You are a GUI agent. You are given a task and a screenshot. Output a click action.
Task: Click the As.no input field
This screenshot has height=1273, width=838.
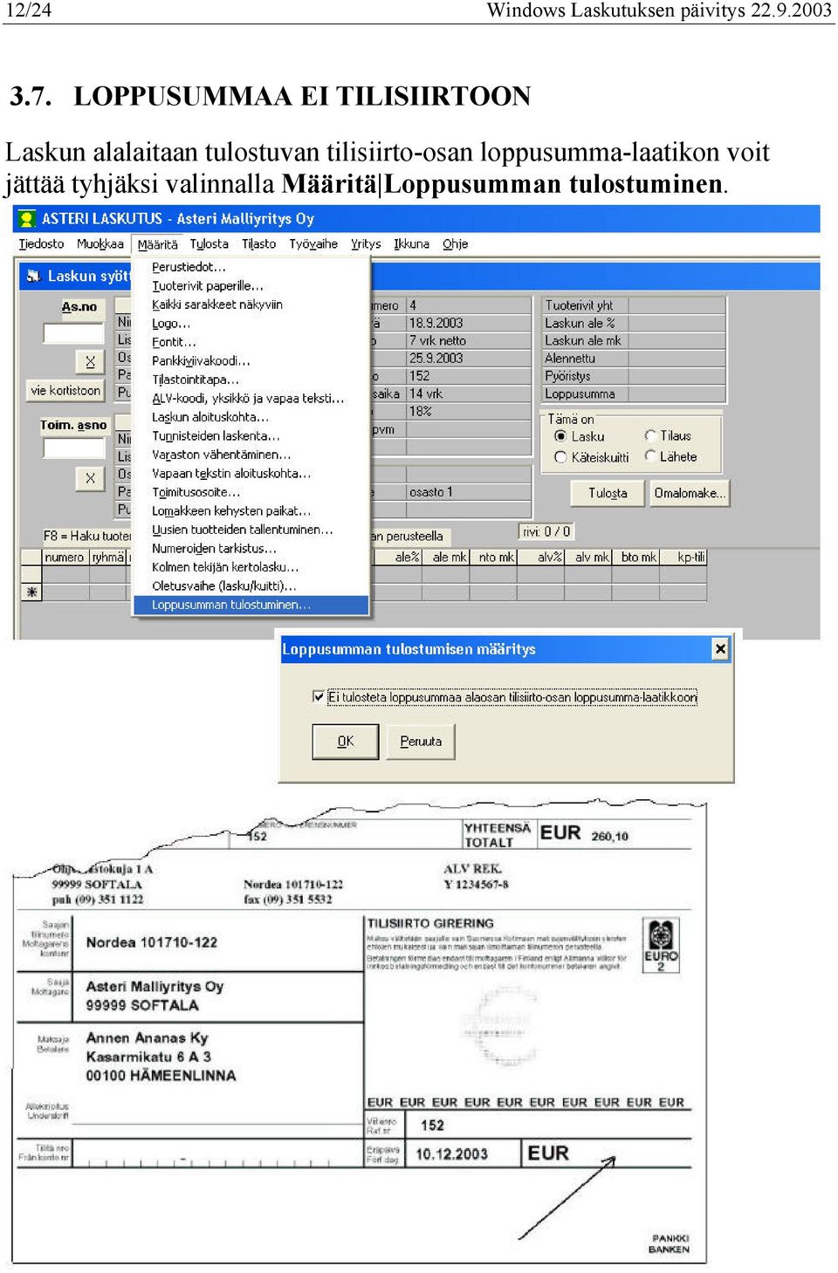tap(74, 333)
